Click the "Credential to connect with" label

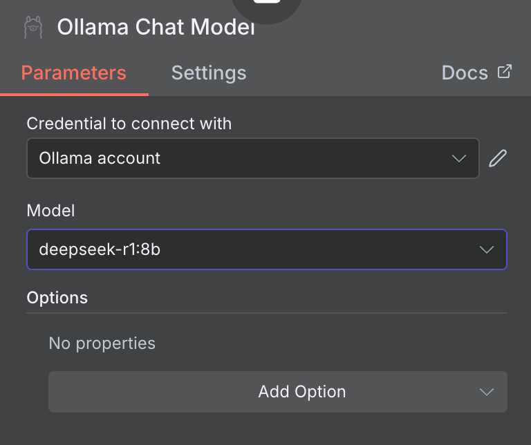tap(129, 124)
